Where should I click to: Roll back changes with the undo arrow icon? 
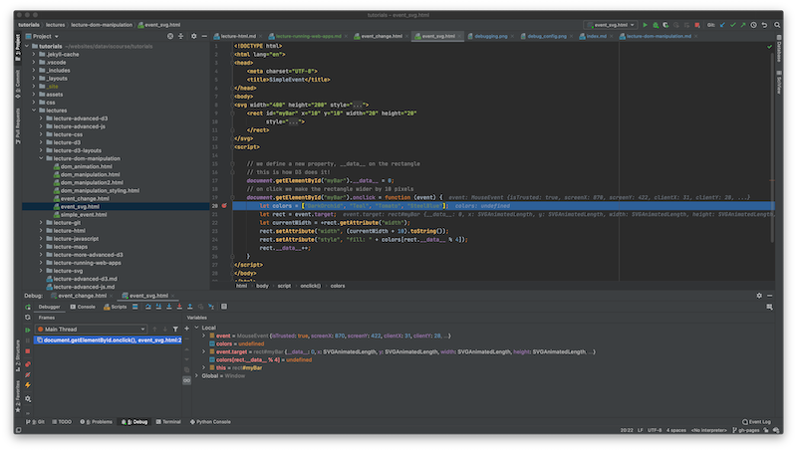(764, 25)
